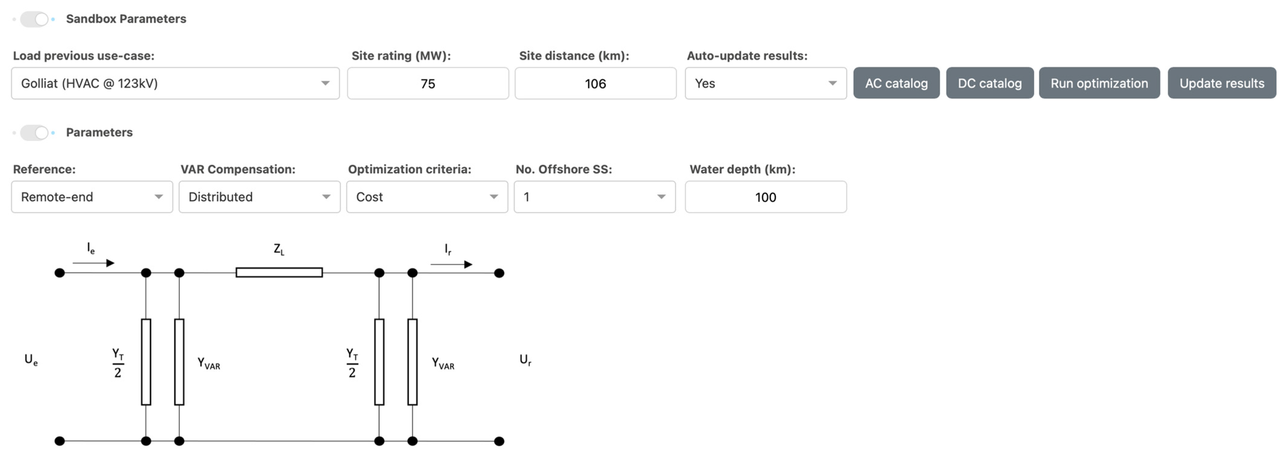Expand the VAR Compensation dropdown
1288x459 pixels.
click(259, 197)
